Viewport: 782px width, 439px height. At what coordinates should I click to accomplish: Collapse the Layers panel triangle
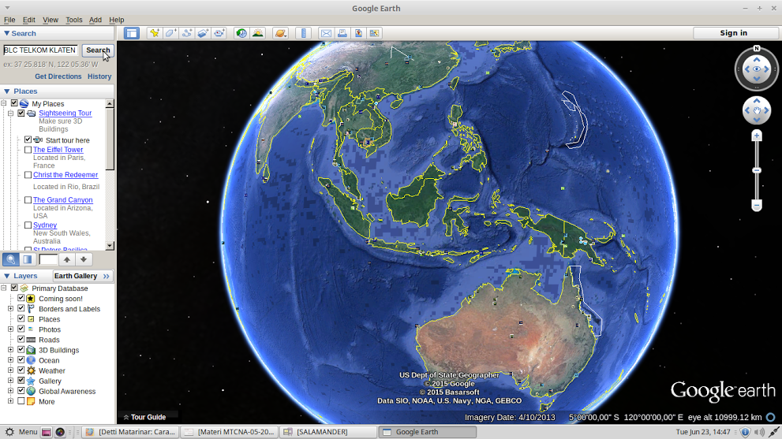[6, 276]
